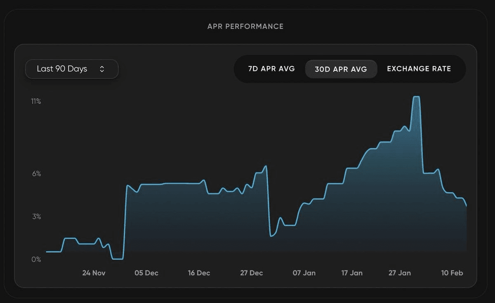Select the 10 Feb date marker
The height and width of the screenshot is (303, 495).
click(x=452, y=273)
